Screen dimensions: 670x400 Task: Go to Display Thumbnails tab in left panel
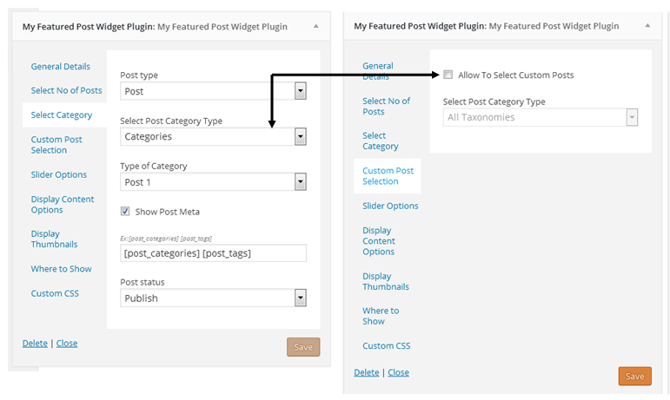(54, 239)
